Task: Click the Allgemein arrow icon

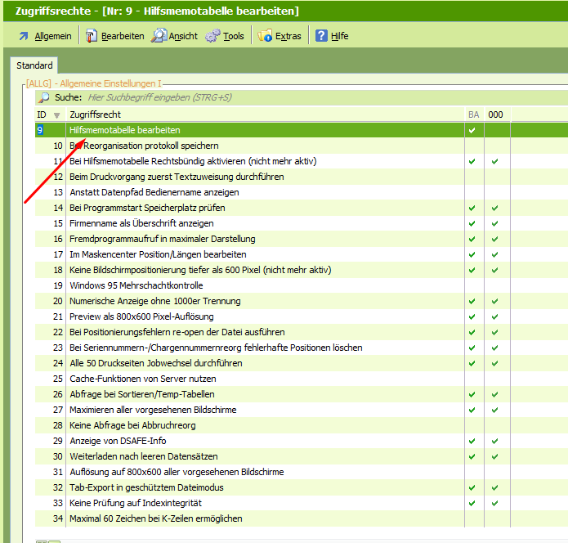Action: (x=24, y=36)
